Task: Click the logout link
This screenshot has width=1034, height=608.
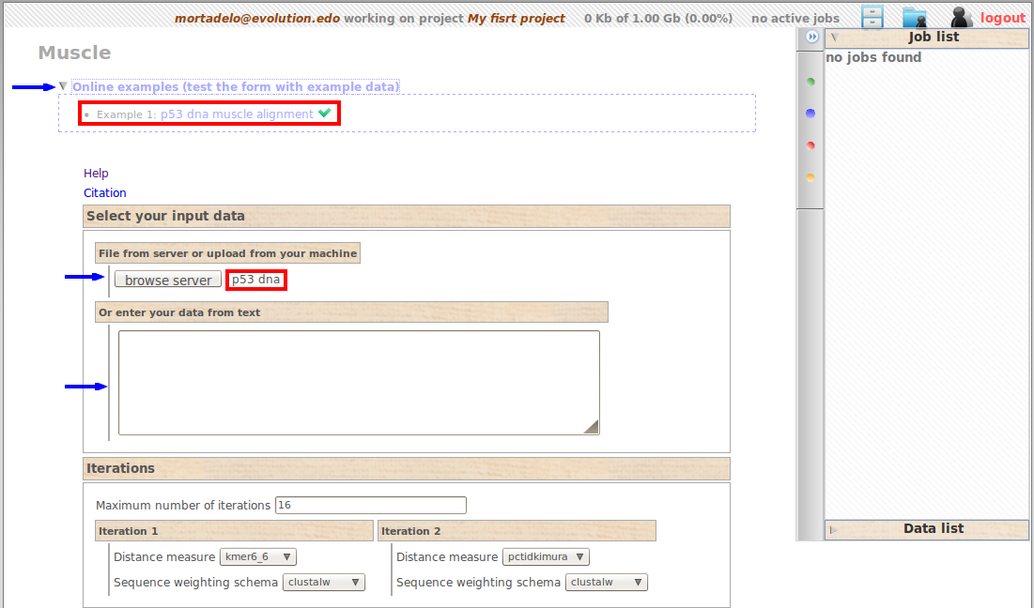Action: (x=1002, y=18)
